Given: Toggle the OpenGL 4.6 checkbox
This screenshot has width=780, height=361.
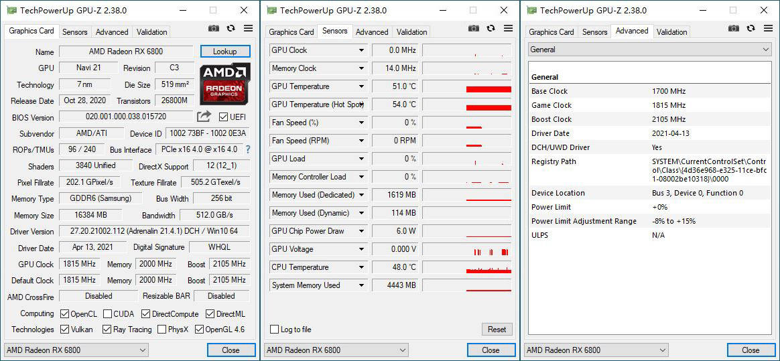Looking at the screenshot, I should click(x=200, y=329).
